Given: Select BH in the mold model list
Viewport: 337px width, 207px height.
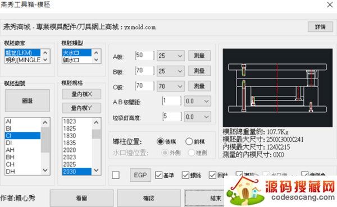Looking at the screenshot, I should (22, 157).
